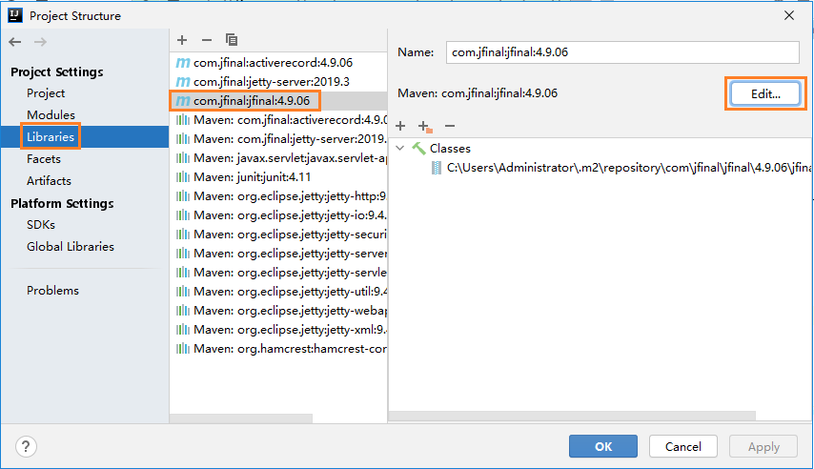Open Global Libraries page
The image size is (814, 469).
pyautogui.click(x=71, y=247)
